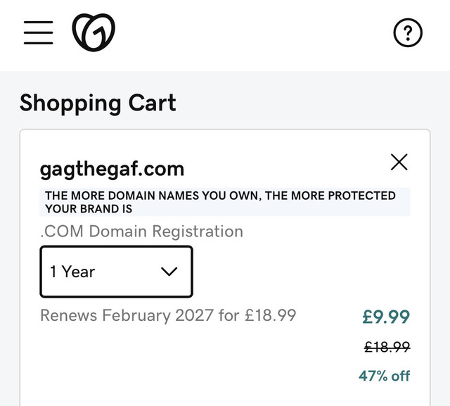Click the Renews February 2027 notice

coord(168,315)
